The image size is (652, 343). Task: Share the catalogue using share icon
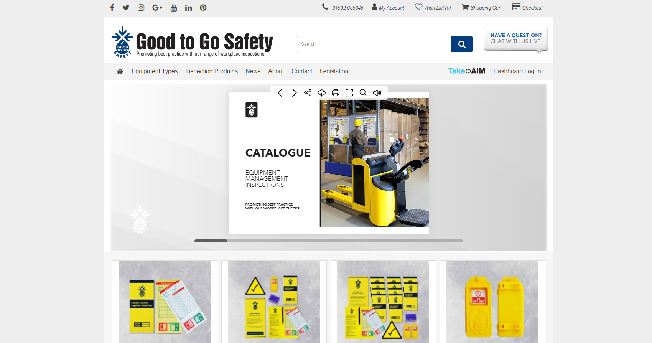tap(308, 93)
